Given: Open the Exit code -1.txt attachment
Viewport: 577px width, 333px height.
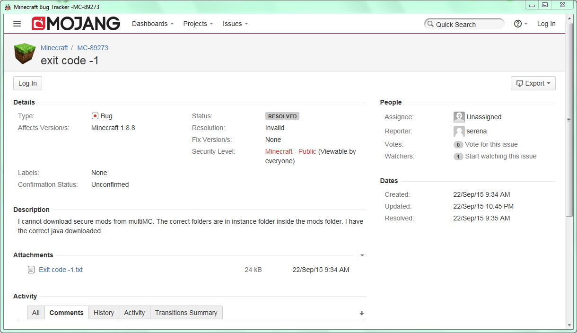Looking at the screenshot, I should [61, 270].
